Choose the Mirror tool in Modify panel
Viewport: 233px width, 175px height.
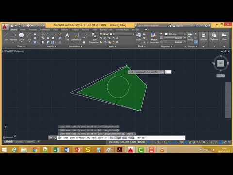point(48,38)
